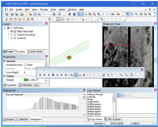
Task: Click the delete contact red X icon
Action: [126, 75]
